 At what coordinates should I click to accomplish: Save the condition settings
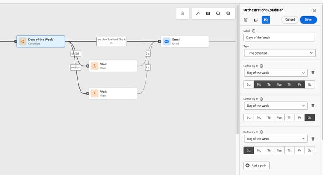[x=308, y=20]
